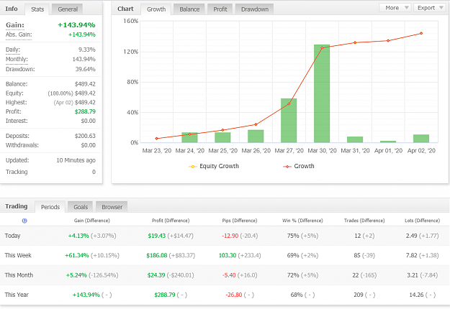This screenshot has height=309, width=450.
Task: Click the Profit (Difference) column header
Action: 171,221
